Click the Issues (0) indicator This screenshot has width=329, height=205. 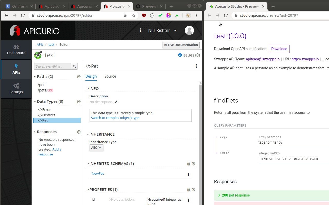pyautogui.click(x=189, y=55)
